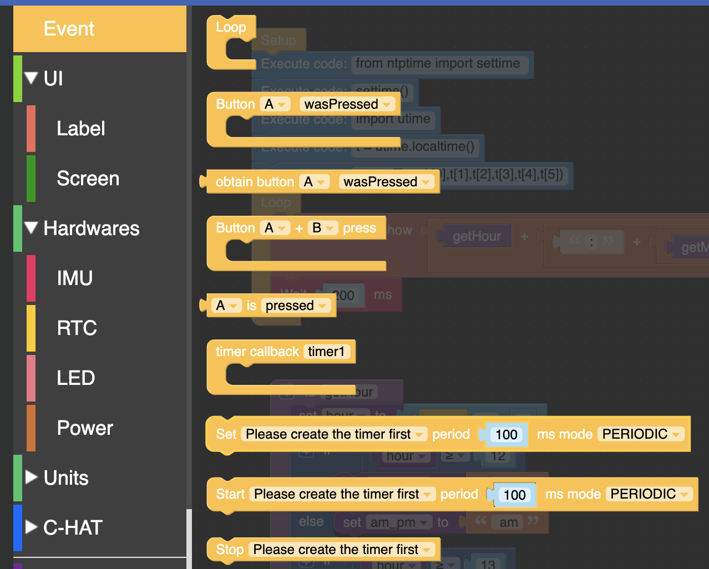Open the timer dropdown on the Stop block
This screenshot has height=569, width=709.
(340, 550)
